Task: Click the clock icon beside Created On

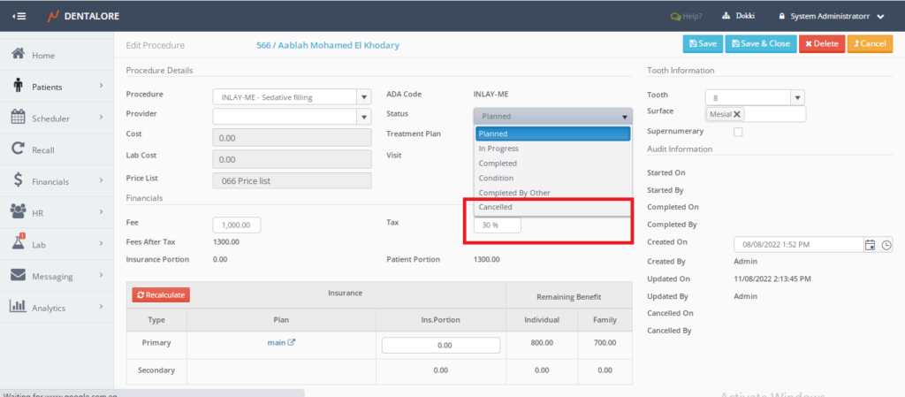Action: pos(886,245)
